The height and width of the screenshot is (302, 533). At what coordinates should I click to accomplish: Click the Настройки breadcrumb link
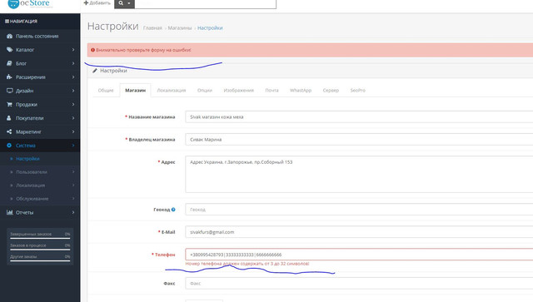pyautogui.click(x=210, y=27)
